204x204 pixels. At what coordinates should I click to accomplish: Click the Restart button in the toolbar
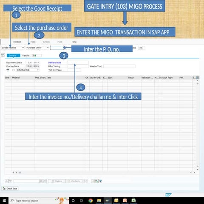pyautogui.click(x=17, y=42)
